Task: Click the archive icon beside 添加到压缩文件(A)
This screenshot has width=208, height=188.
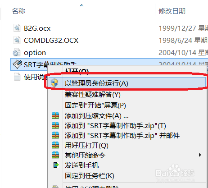Action: tap(55, 115)
